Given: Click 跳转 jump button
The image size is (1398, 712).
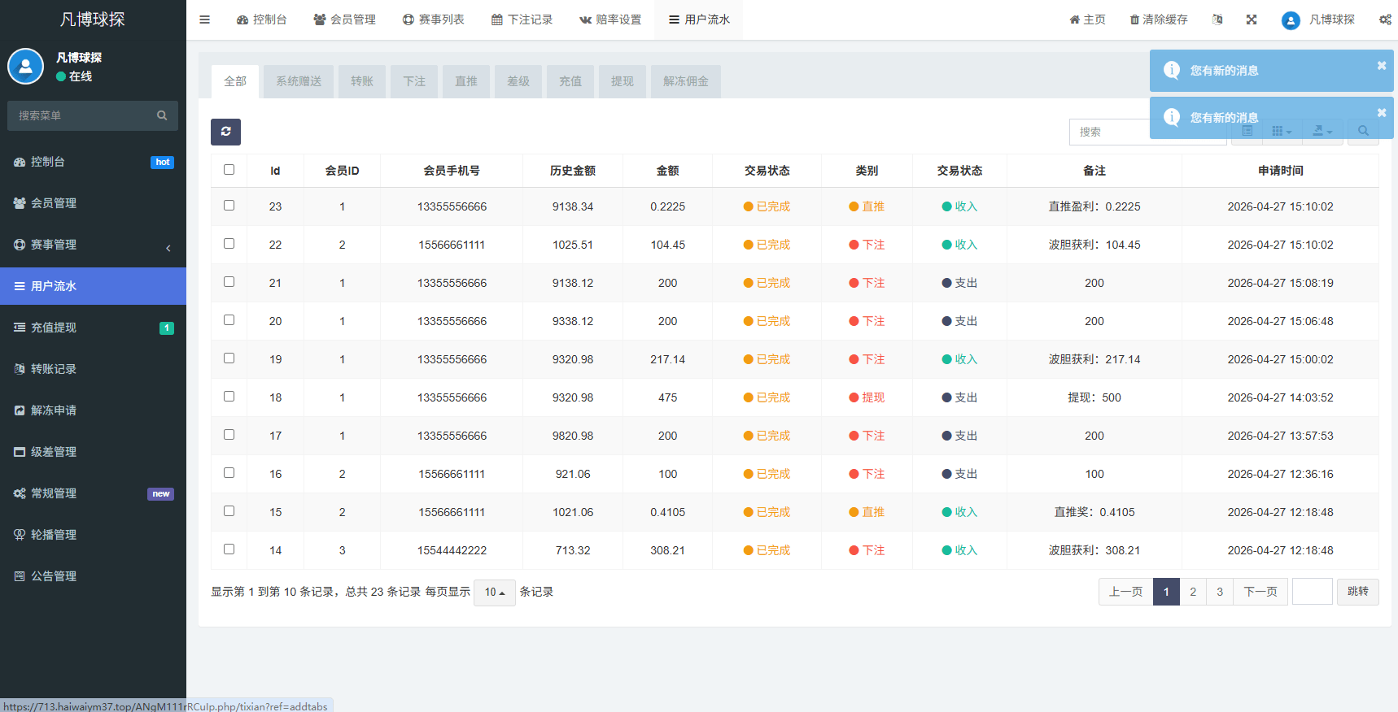Looking at the screenshot, I should tap(1358, 592).
